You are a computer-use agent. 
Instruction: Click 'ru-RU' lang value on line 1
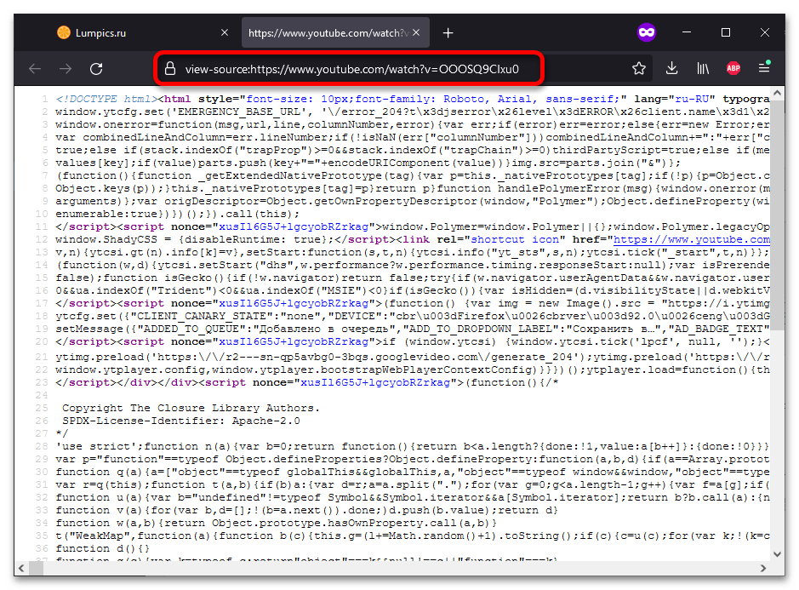(x=692, y=99)
